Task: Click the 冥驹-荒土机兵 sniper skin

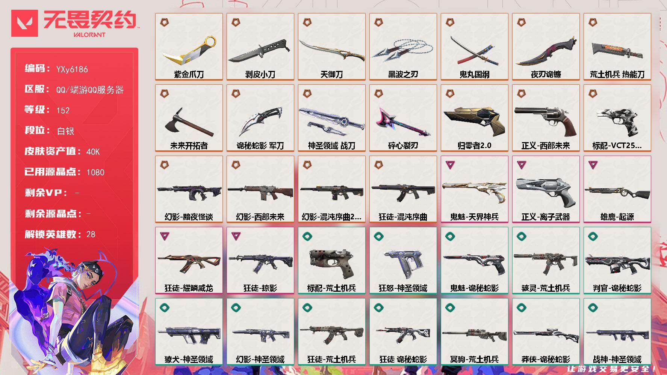Action: click(475, 332)
